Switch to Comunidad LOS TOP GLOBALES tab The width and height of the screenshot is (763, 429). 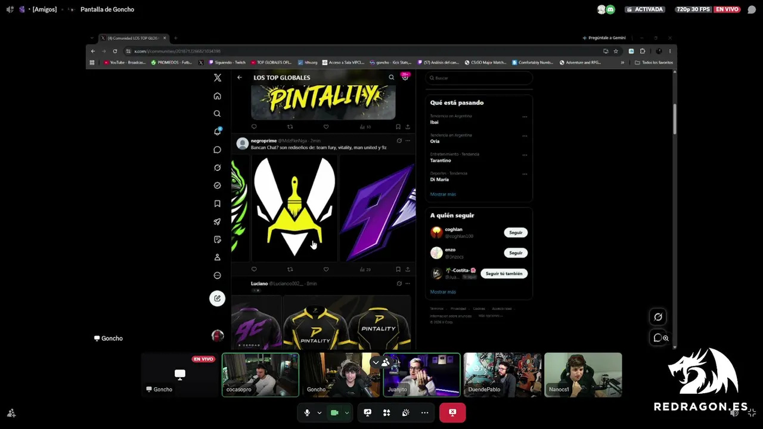click(133, 38)
